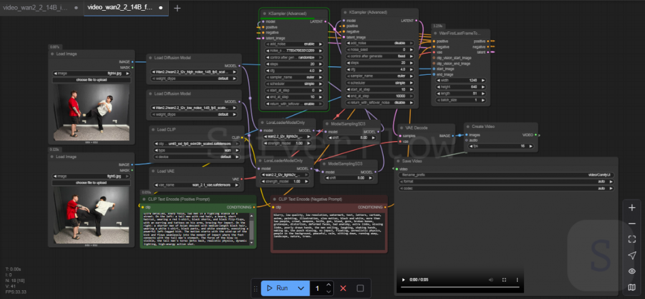The width and height of the screenshot is (645, 299).
Task: Open the vae_name wan_2.1_vae selector
Action: point(197,185)
